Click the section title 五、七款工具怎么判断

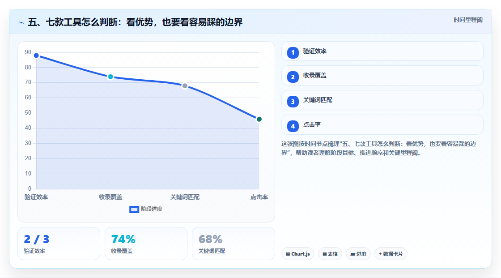click(135, 22)
